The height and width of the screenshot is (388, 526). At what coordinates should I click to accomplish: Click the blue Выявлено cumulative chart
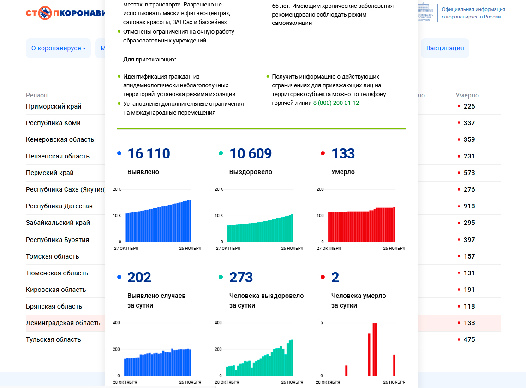point(158,222)
